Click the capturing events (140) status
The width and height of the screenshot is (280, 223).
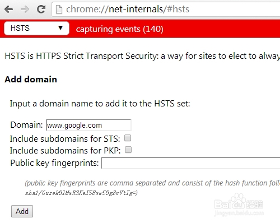pyautogui.click(x=119, y=29)
